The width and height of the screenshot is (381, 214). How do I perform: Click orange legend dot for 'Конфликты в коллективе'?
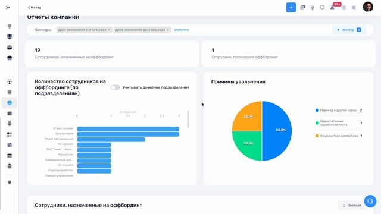tap(317, 136)
